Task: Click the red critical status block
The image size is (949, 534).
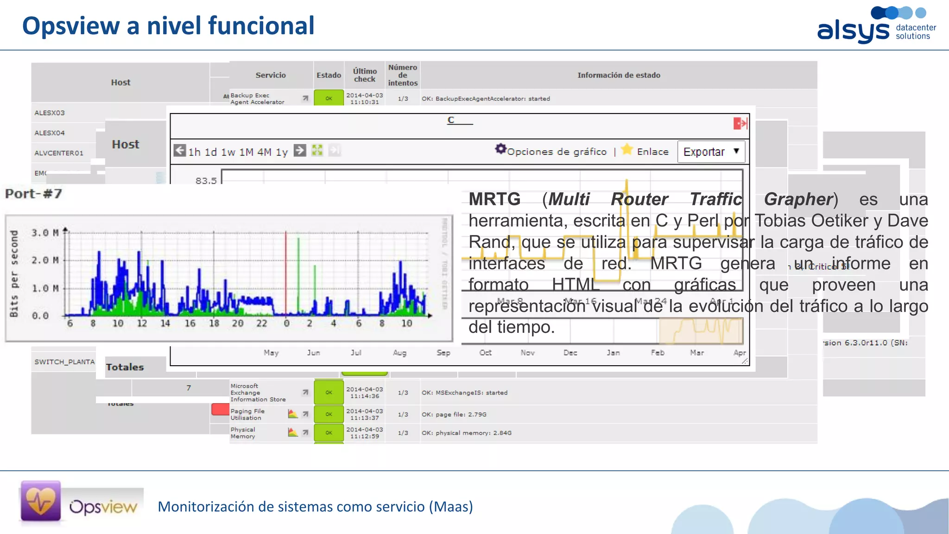Action: (x=220, y=409)
